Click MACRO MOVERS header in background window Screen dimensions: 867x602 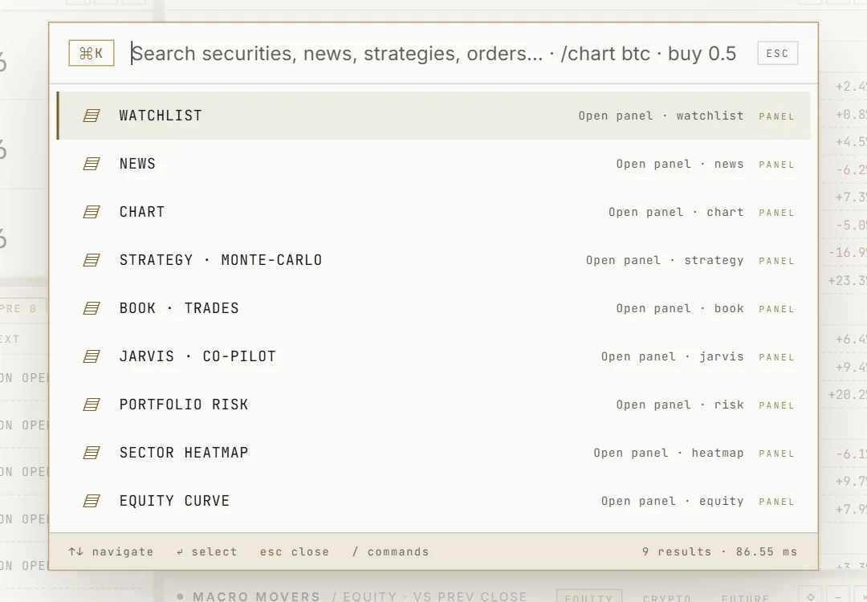tap(257, 596)
